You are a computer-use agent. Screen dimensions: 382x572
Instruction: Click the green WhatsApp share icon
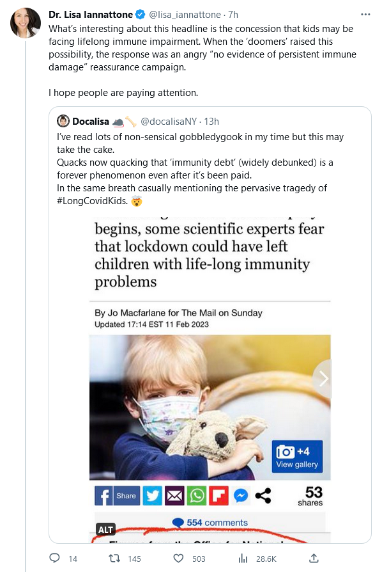(197, 496)
